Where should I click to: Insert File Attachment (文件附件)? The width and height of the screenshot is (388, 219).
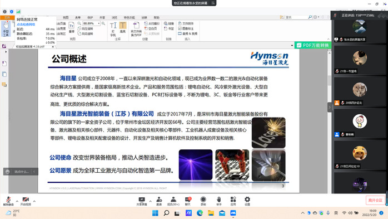(x=186, y=23)
